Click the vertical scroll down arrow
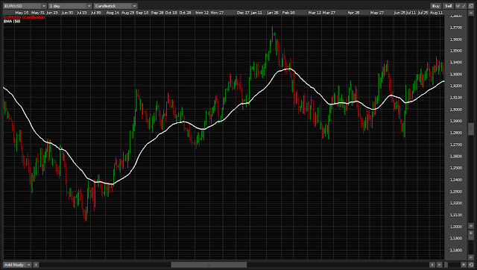Screen dimensions: 477x270 (471, 226)
